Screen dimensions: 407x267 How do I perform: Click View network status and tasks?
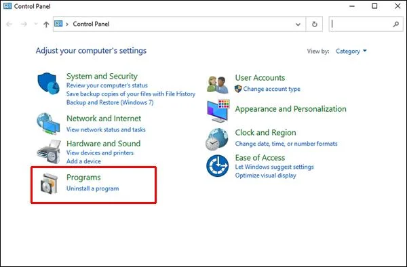tap(106, 129)
